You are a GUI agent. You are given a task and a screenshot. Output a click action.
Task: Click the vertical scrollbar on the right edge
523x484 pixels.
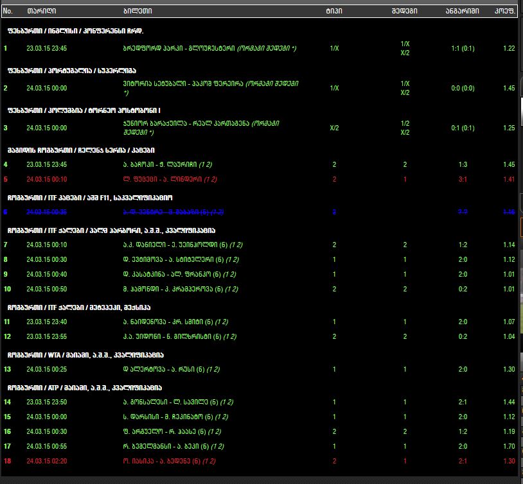pyautogui.click(x=520, y=257)
